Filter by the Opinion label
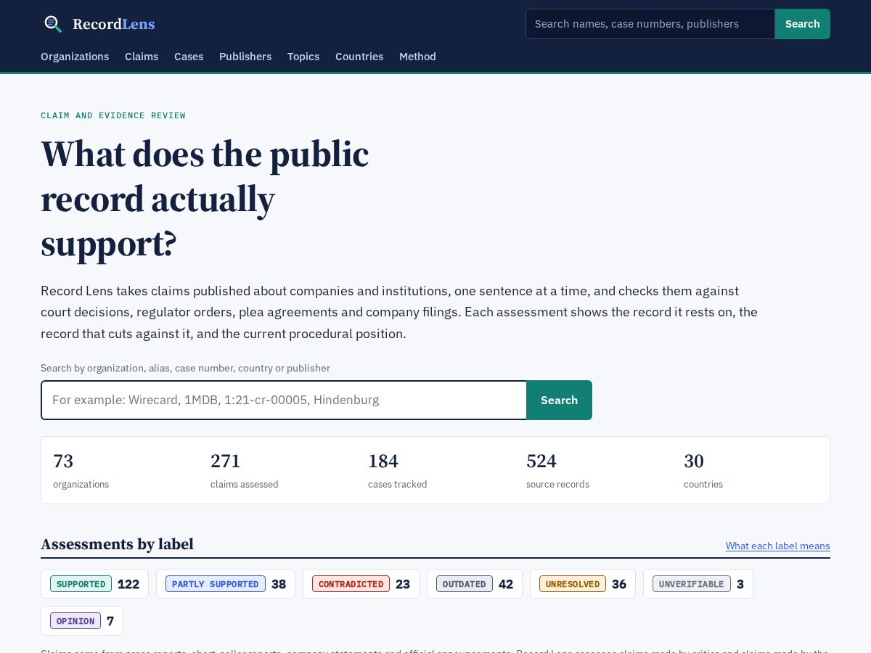 coord(82,621)
